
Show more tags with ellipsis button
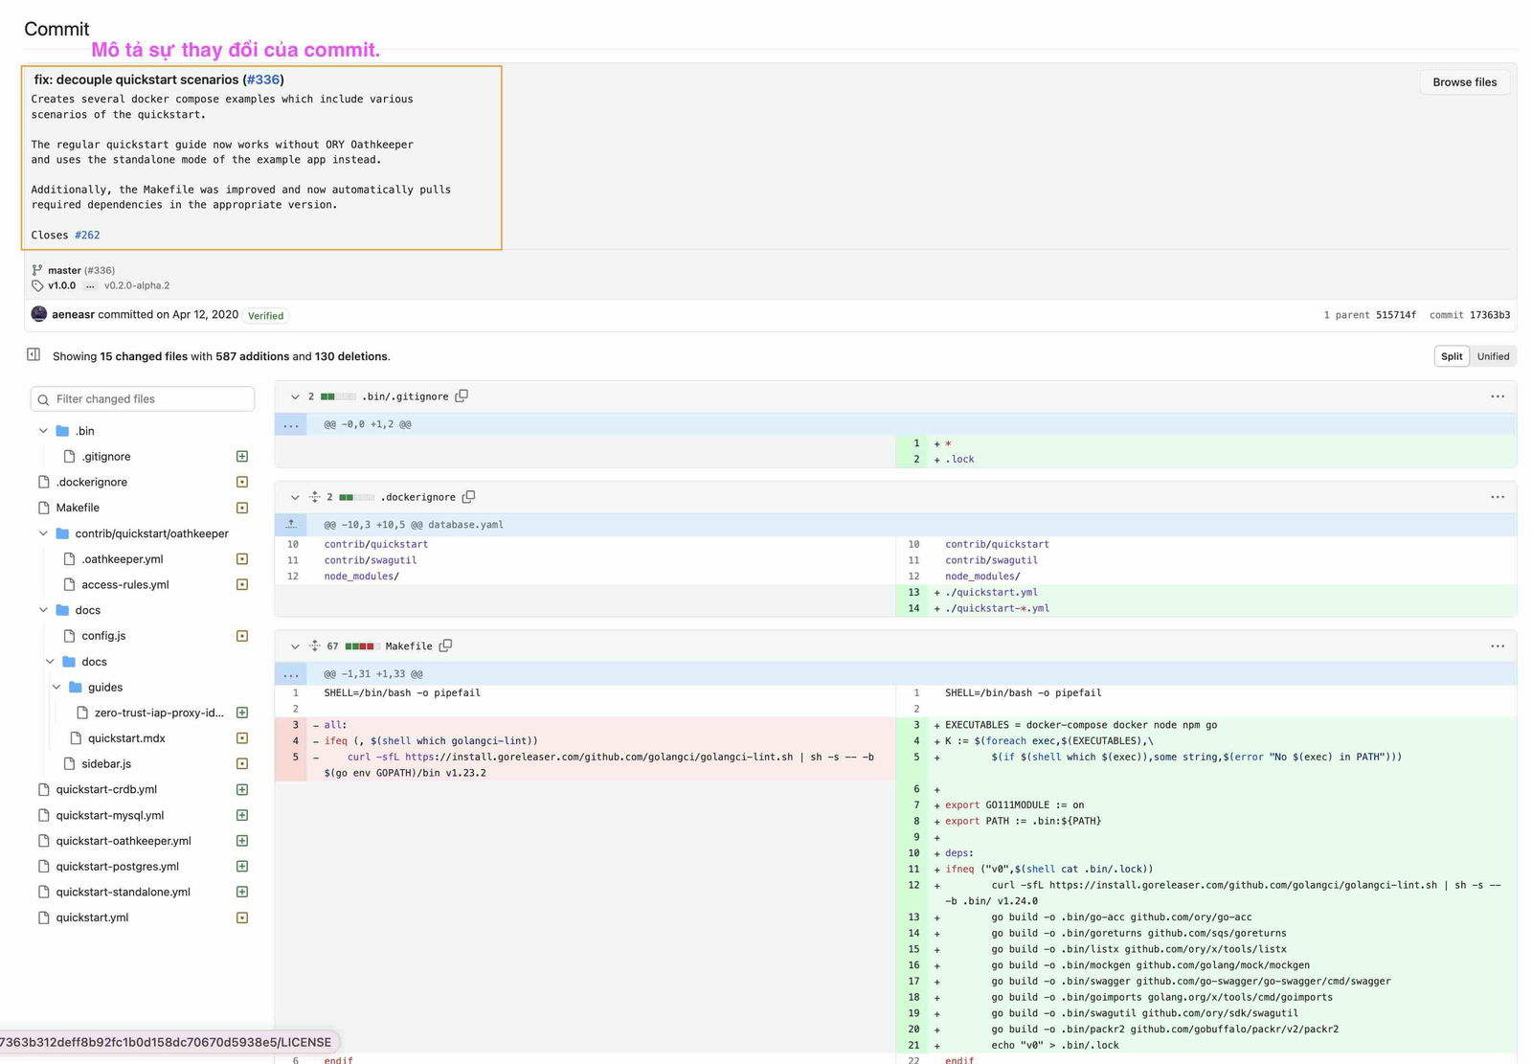(x=90, y=285)
